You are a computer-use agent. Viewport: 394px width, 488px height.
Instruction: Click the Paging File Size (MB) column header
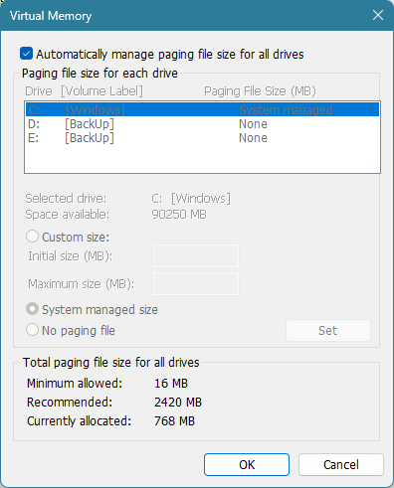point(260,91)
